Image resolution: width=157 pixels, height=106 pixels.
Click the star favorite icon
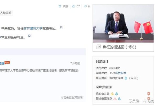pos(60,6)
